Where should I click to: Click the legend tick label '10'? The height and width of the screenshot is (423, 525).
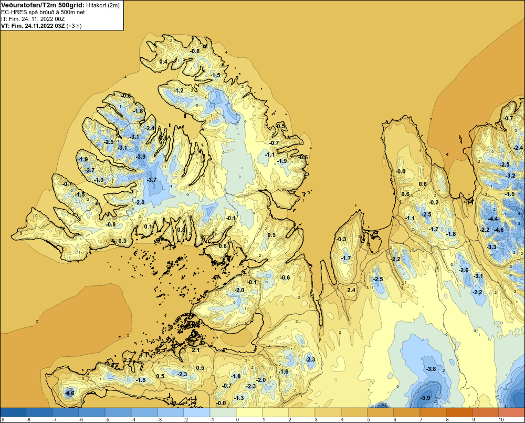tap(501, 420)
